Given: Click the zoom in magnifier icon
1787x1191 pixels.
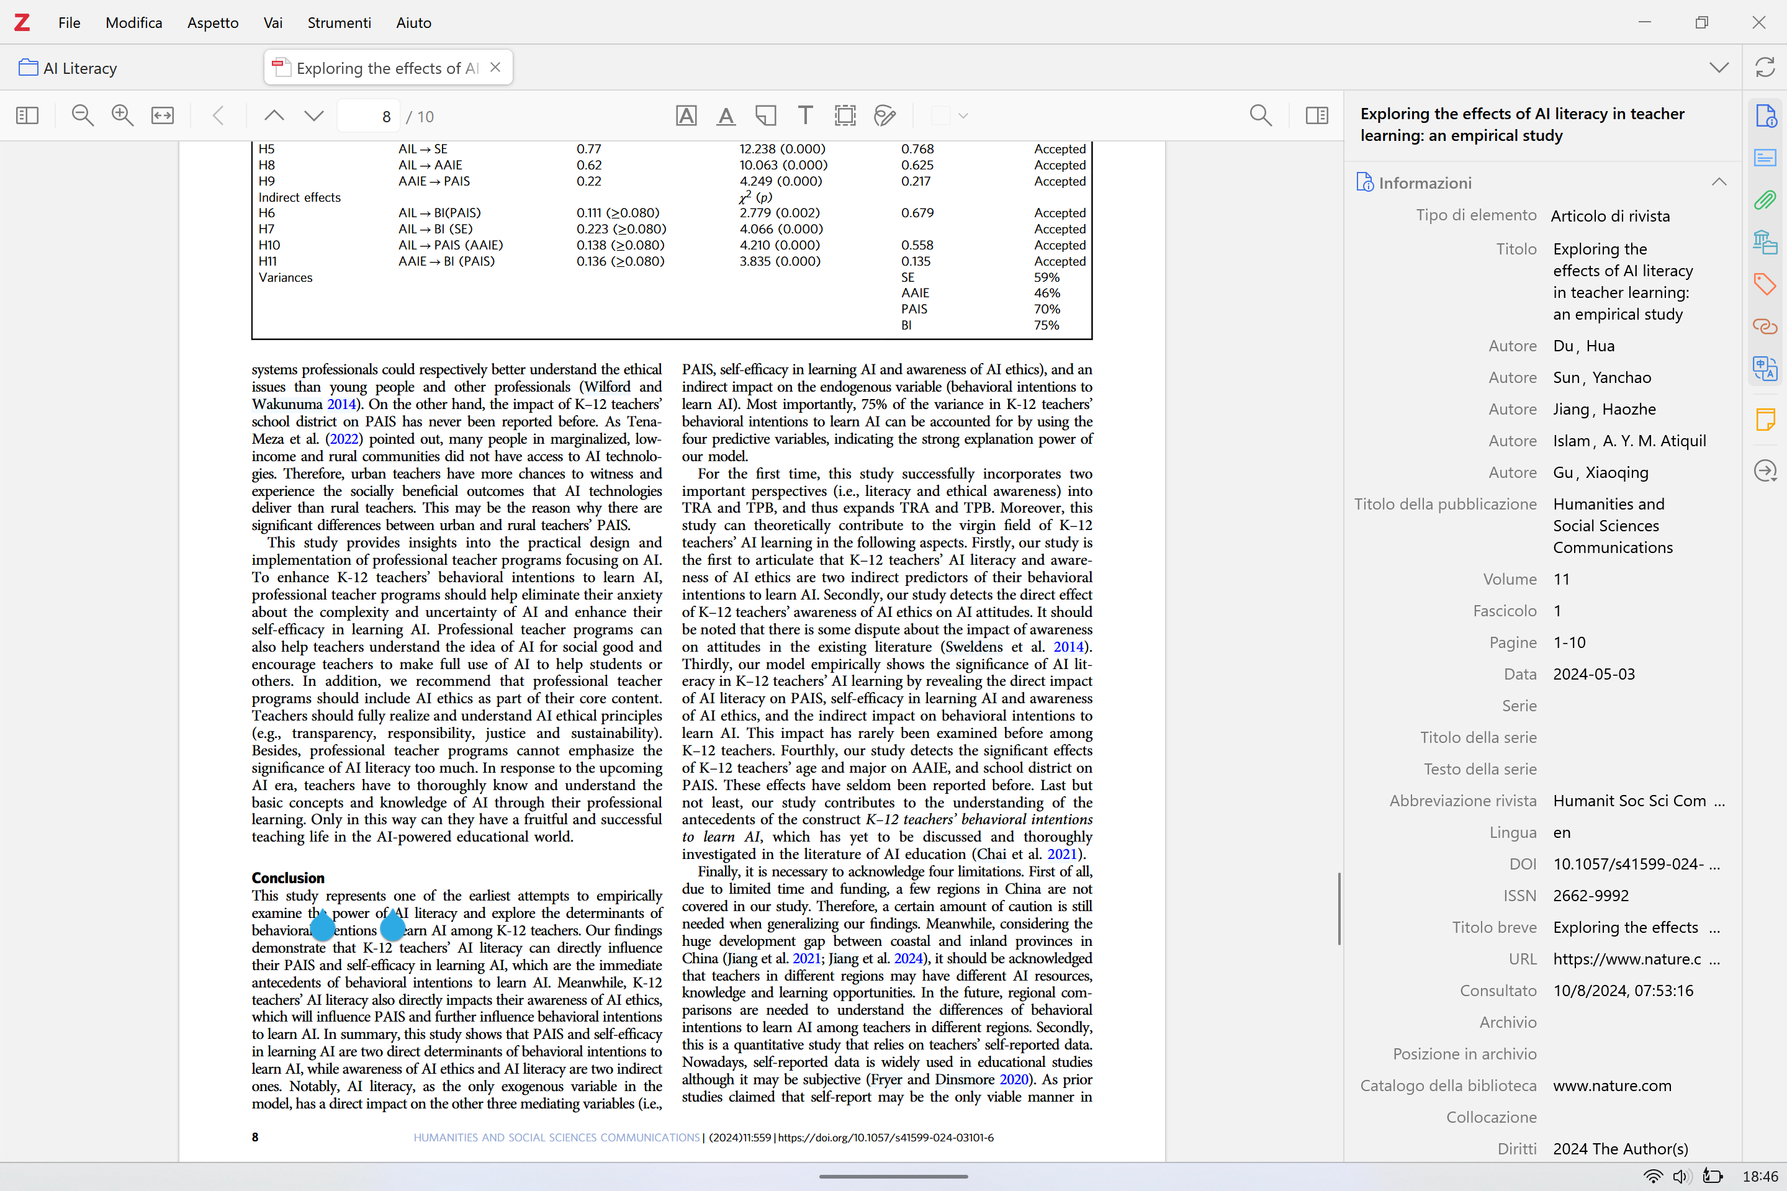Looking at the screenshot, I should coord(122,116).
